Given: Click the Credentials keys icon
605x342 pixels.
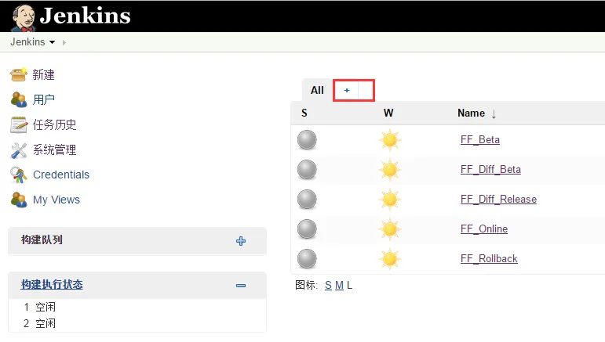Looking at the screenshot, I should click(19, 175).
